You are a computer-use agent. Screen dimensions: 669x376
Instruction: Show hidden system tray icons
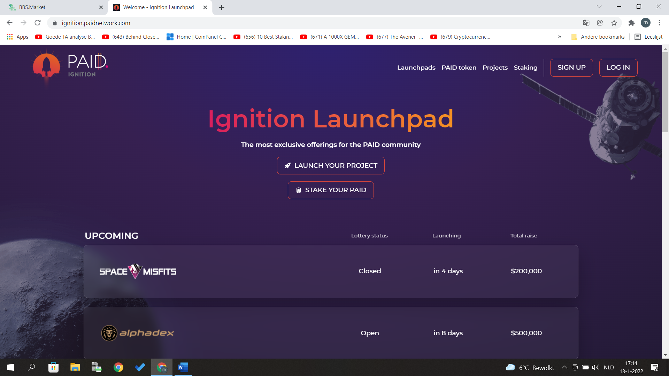[x=564, y=367]
